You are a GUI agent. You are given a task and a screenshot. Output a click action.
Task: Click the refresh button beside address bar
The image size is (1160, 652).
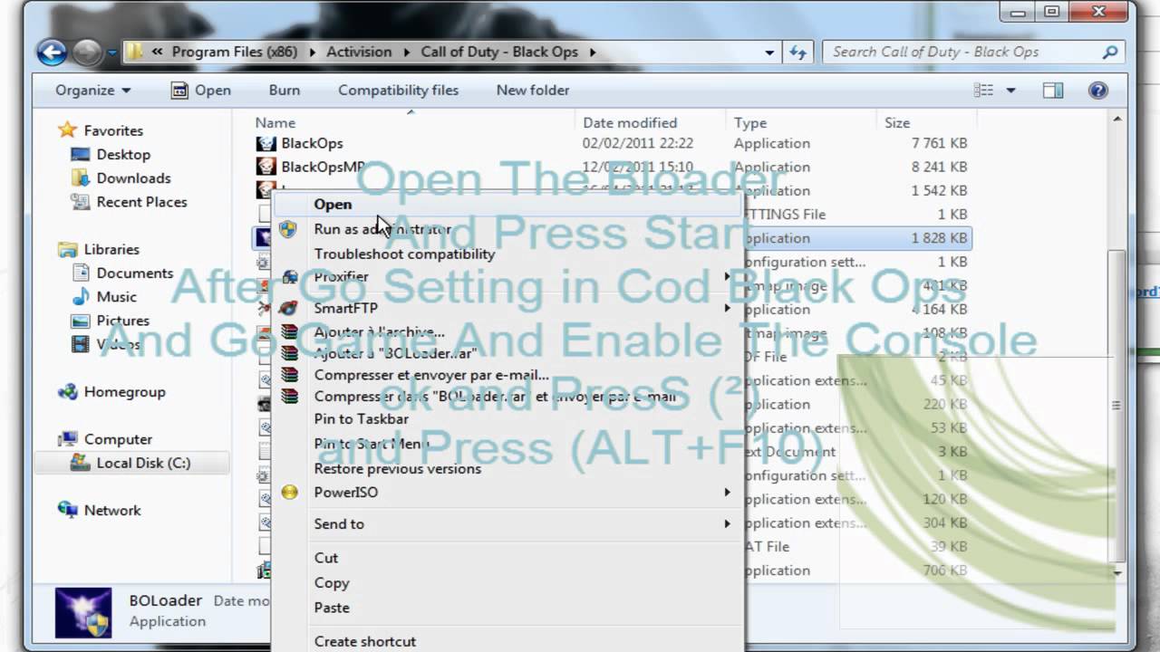point(798,53)
